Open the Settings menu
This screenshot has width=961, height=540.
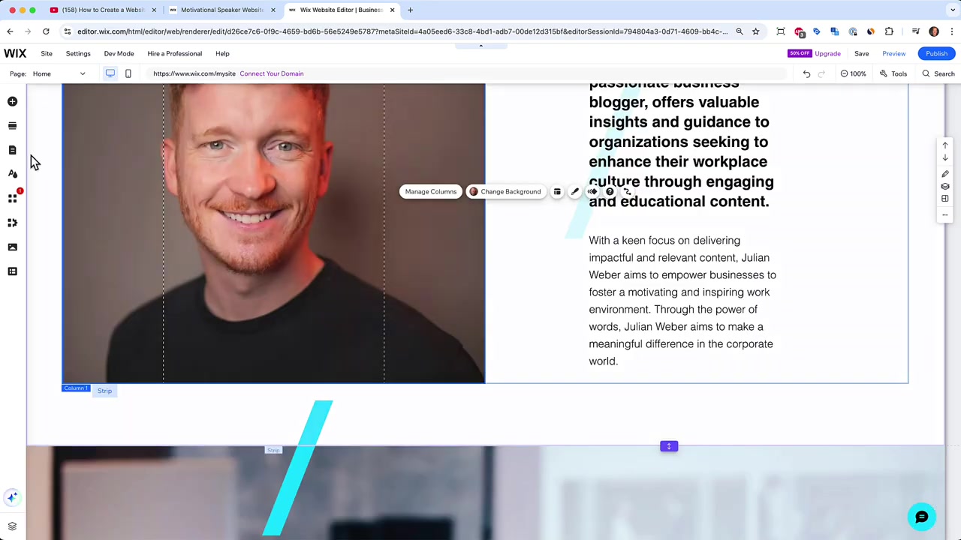click(x=78, y=54)
